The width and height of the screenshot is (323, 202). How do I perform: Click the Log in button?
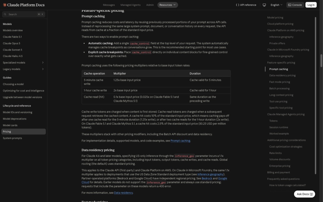click(311, 5)
